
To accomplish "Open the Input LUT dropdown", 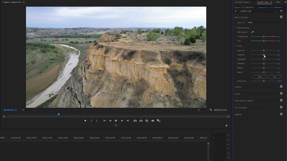I will (x=265, y=22).
